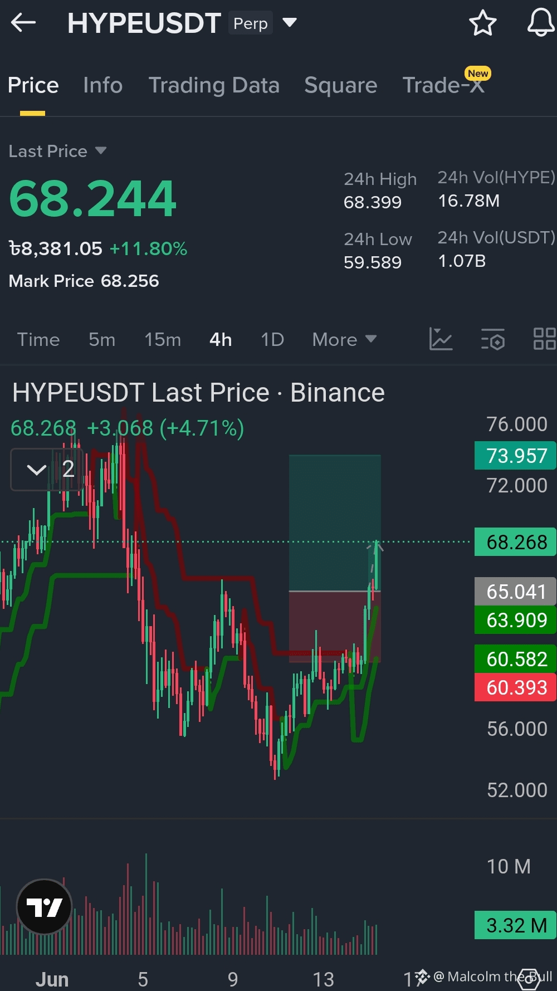
Task: Tap the 24h High value 68.399
Action: (x=373, y=202)
